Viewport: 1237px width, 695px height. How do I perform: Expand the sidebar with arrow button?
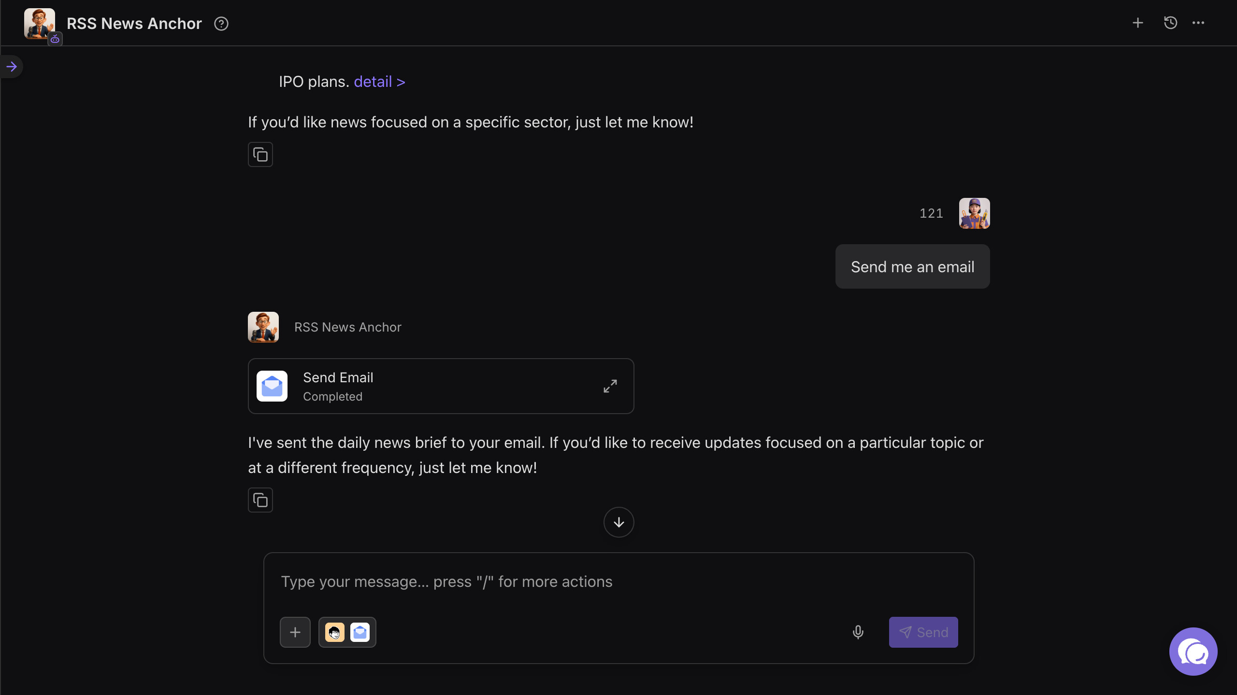12,67
